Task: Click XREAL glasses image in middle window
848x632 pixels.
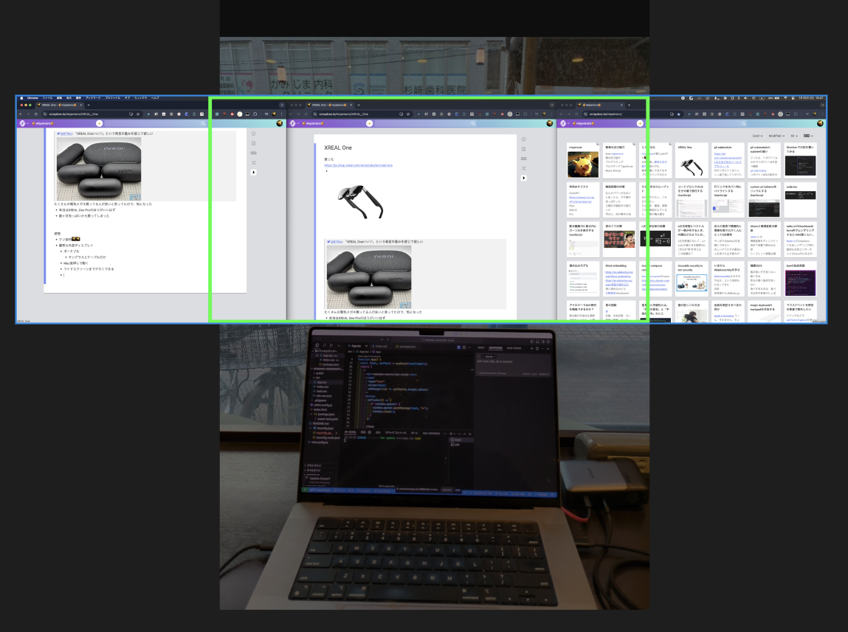Action: click(361, 201)
